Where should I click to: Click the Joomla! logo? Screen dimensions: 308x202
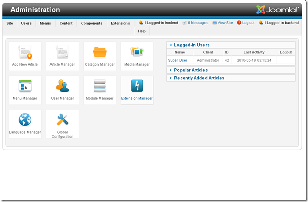coord(277,9)
